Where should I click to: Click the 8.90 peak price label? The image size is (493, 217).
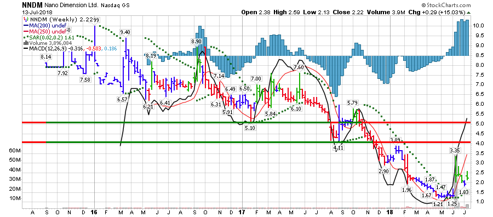coord(196,41)
